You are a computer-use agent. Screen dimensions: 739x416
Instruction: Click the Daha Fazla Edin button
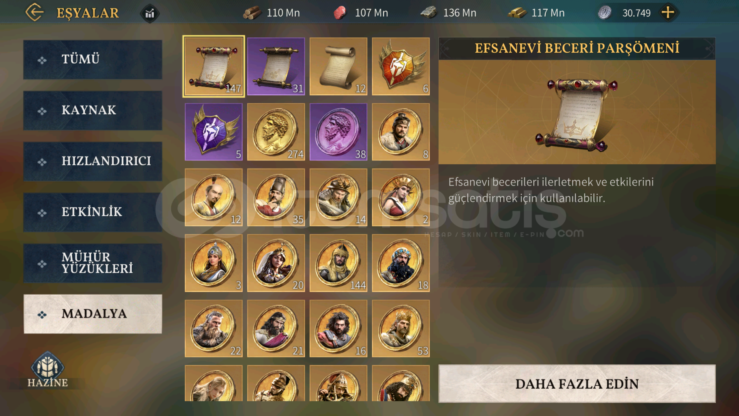point(577,384)
